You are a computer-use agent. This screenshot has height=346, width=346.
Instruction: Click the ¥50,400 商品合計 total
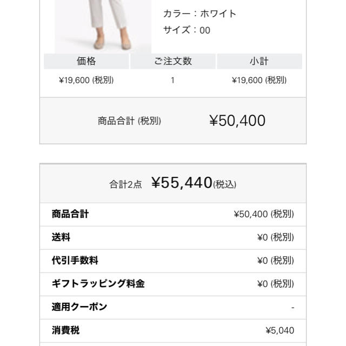pos(237,121)
